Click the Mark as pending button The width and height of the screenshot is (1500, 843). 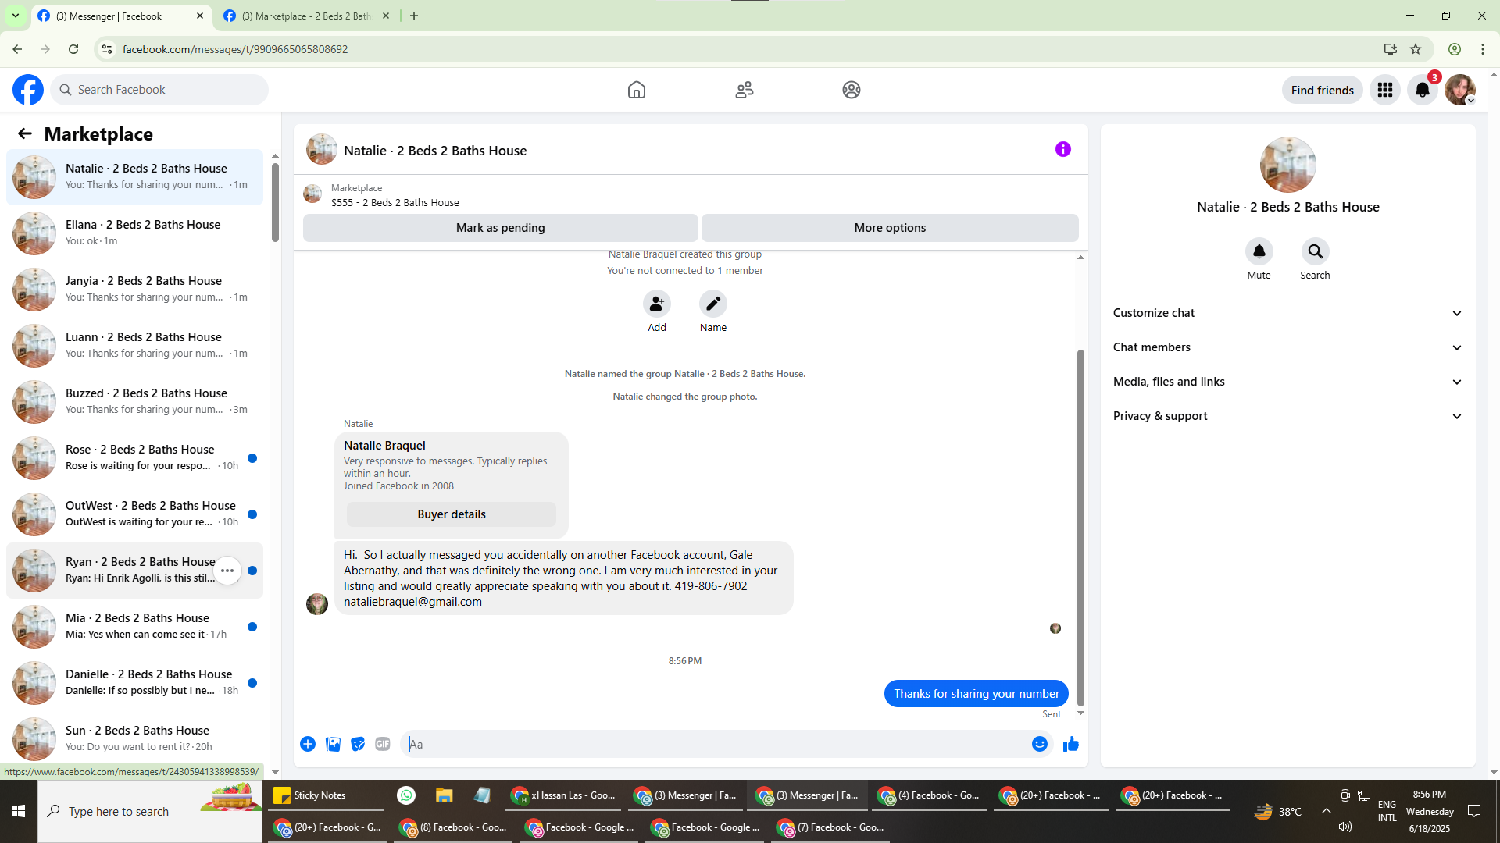pyautogui.click(x=501, y=228)
